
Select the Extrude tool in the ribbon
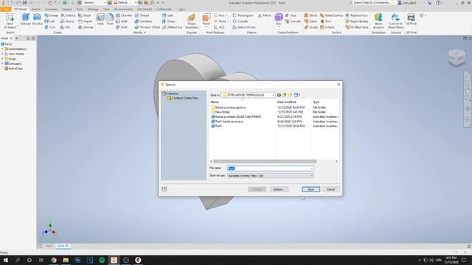tap(26, 19)
